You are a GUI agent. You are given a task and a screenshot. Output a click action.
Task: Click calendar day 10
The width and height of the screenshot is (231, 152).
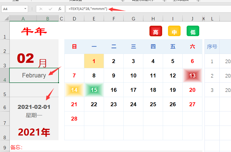pyautogui.click(x=133, y=75)
